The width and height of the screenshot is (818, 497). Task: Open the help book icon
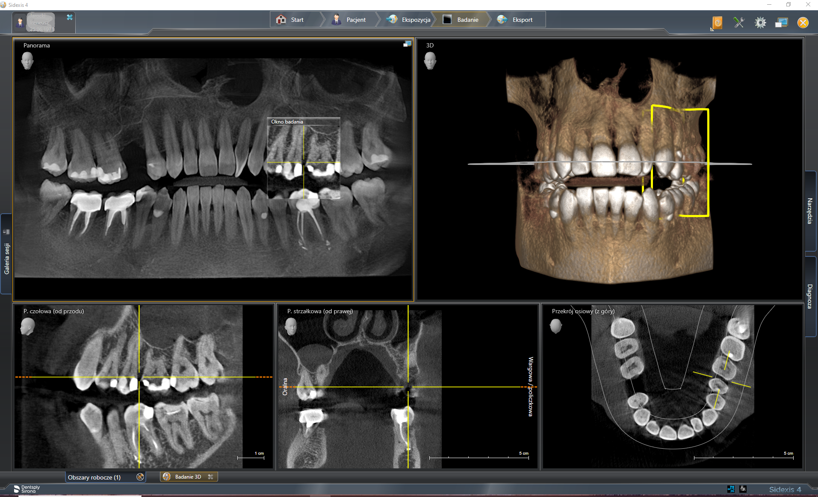pyautogui.click(x=717, y=23)
